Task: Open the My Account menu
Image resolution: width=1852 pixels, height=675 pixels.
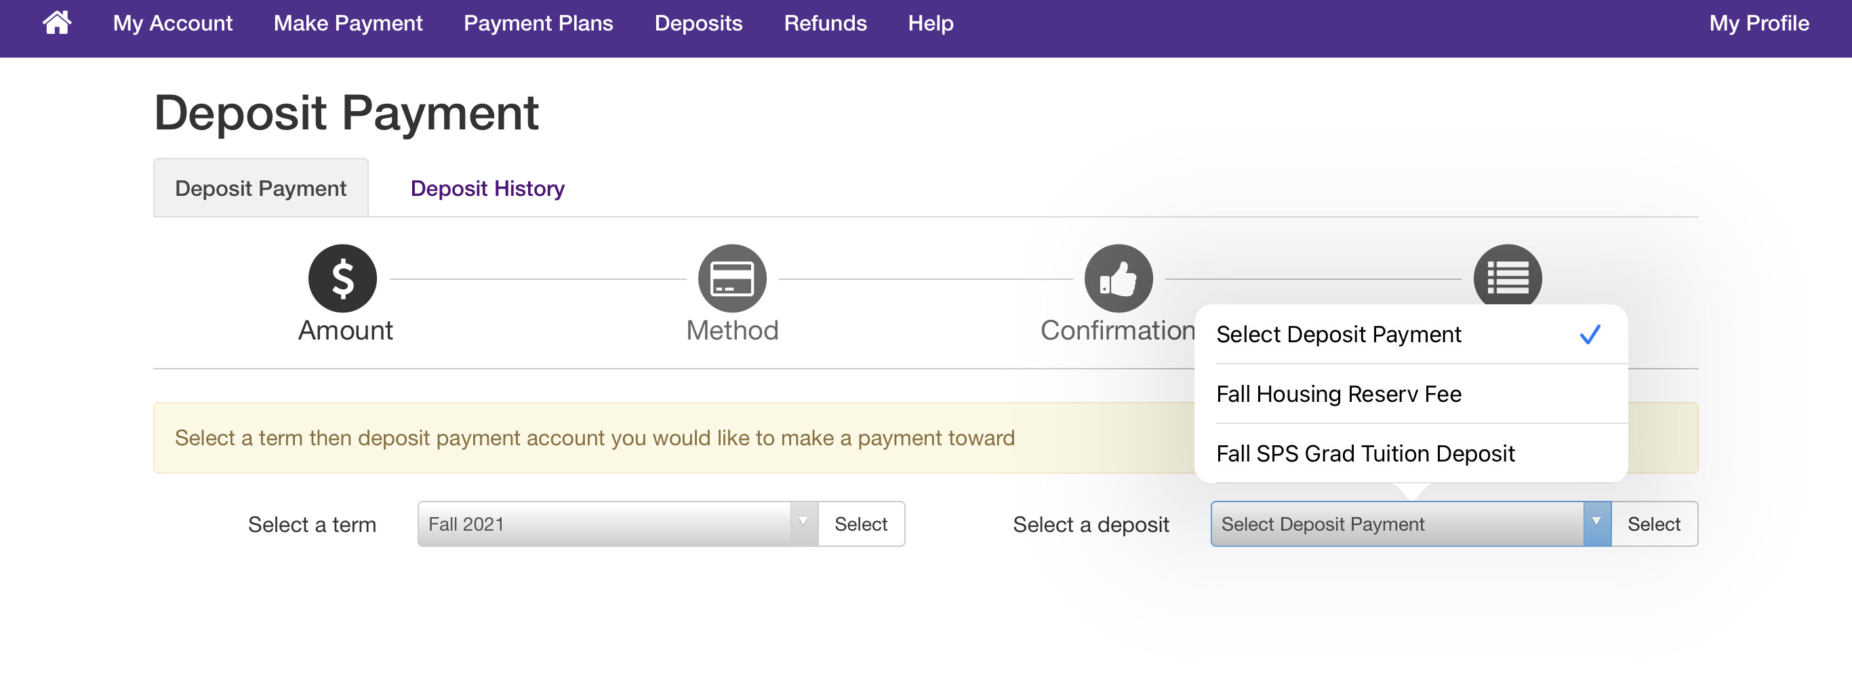Action: (173, 23)
